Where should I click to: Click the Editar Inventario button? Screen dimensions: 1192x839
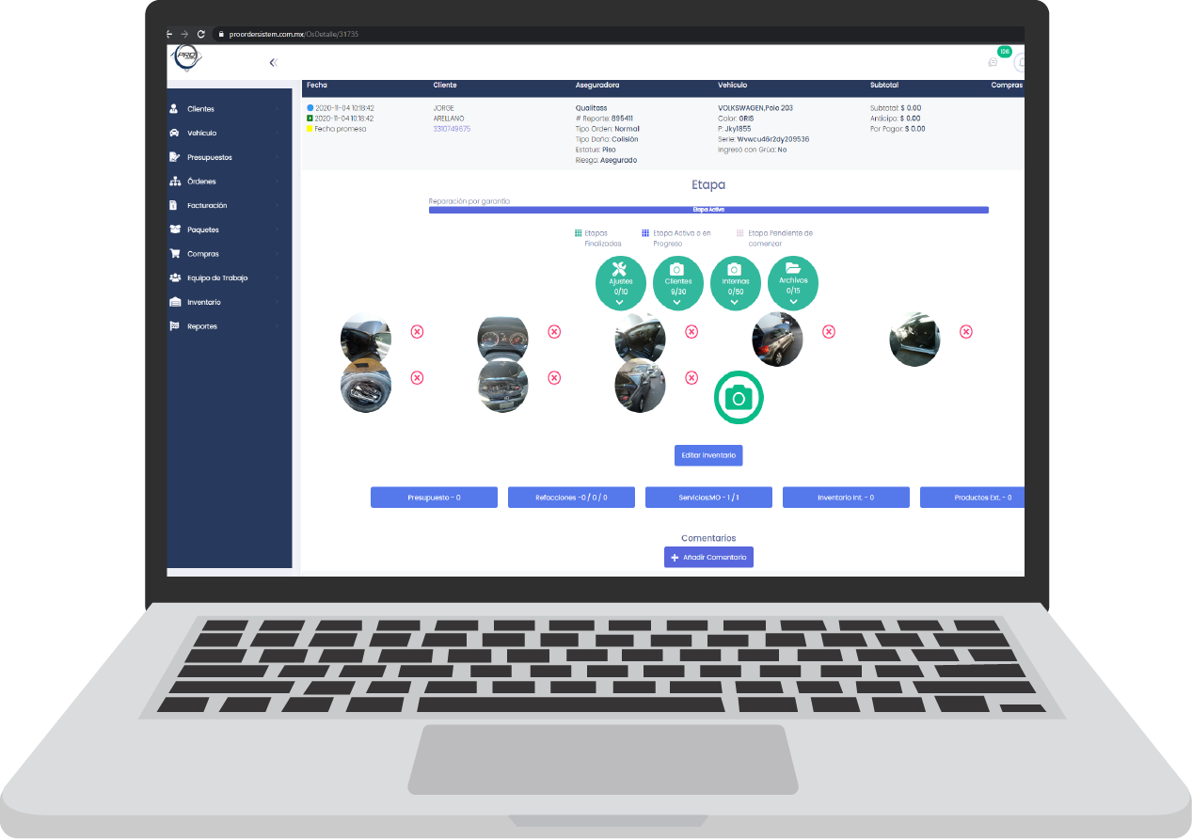coord(708,455)
